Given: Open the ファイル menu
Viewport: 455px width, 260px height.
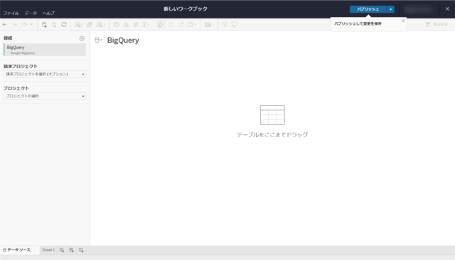Looking at the screenshot, I should coord(11,13).
